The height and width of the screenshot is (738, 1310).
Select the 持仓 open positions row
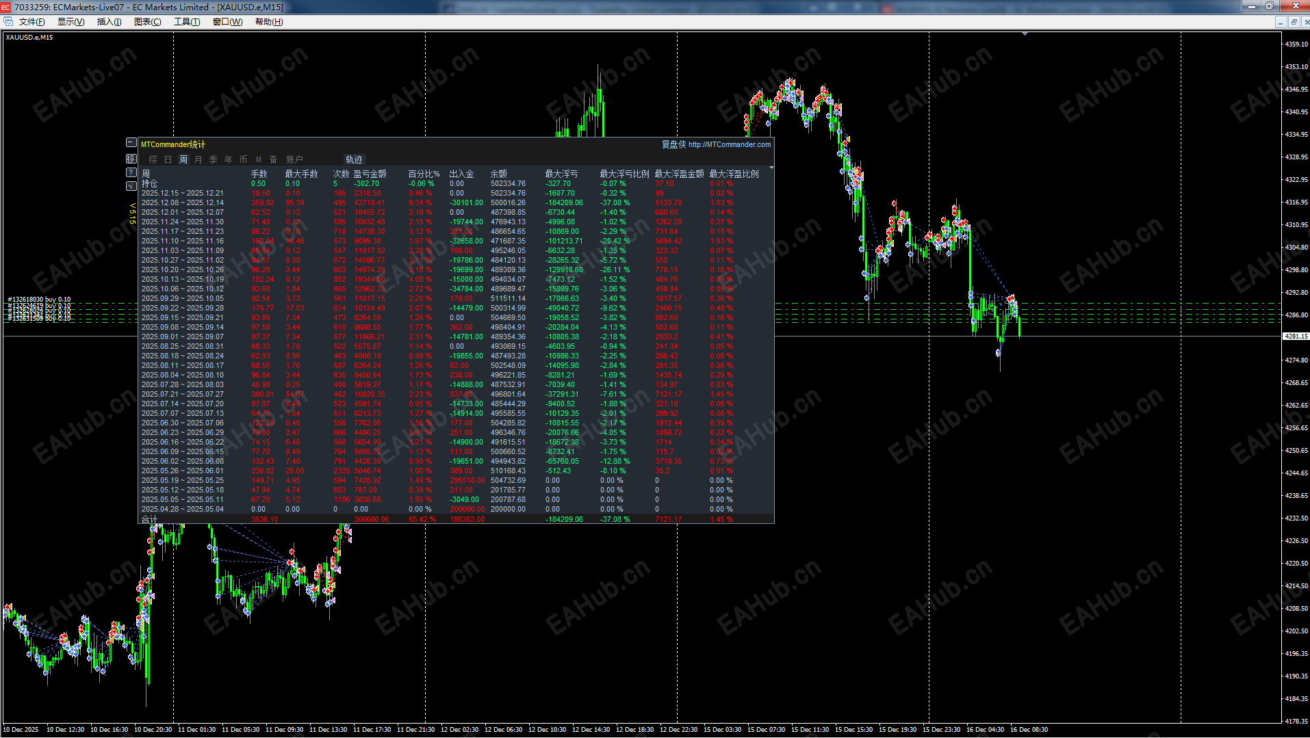point(456,183)
